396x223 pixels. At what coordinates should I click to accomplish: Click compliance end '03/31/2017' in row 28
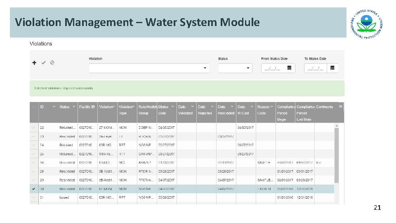(x=304, y=171)
